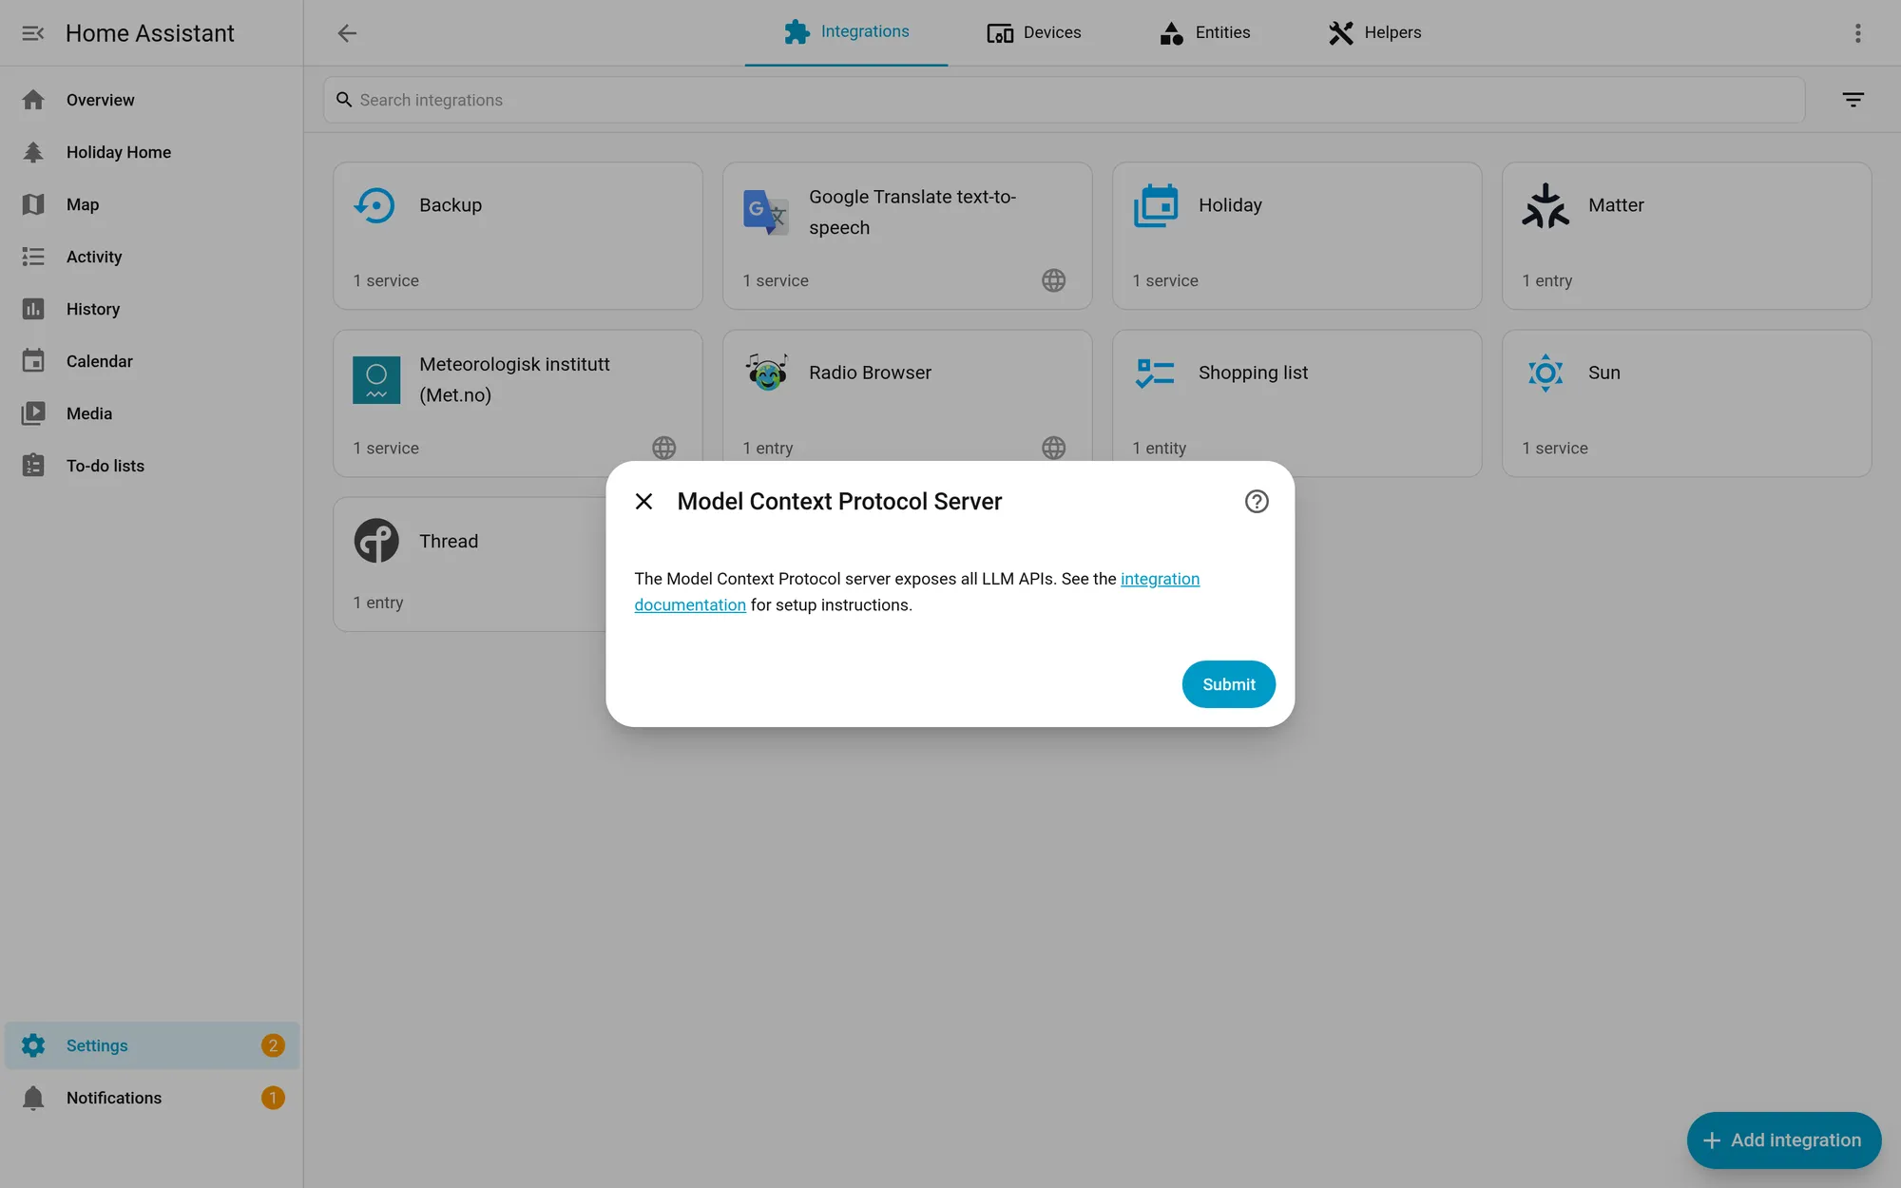The width and height of the screenshot is (1901, 1188).
Task: Open Holiday Home in the sidebar
Action: [152, 152]
